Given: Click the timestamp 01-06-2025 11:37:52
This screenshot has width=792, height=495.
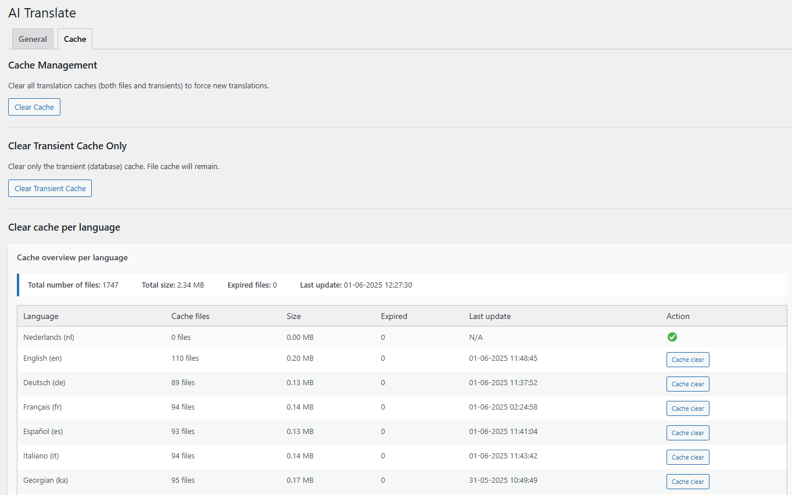Looking at the screenshot, I should click(503, 382).
